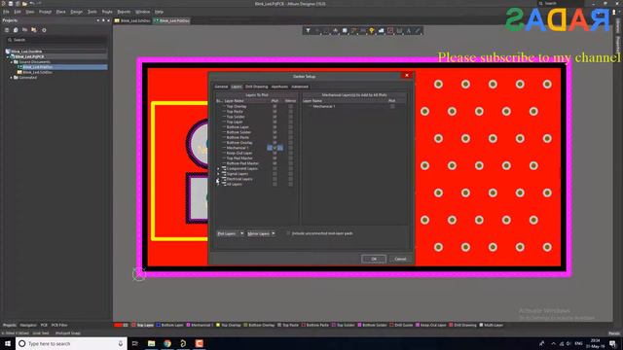Toggle Plot checkbox for Bottom Layer

(x=275, y=127)
